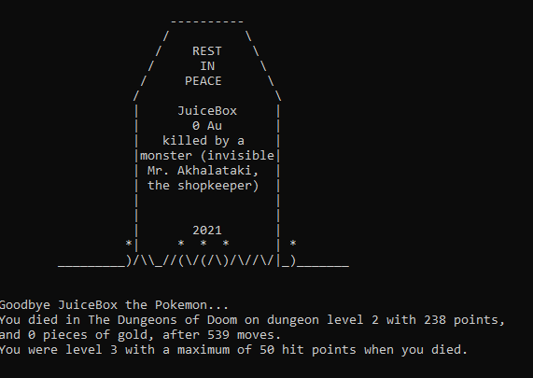533x378 pixels.
Task: Click the word 'IN' on the tombstone
Action: (207, 66)
